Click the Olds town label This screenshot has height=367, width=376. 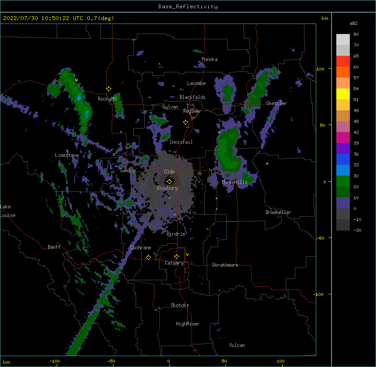(x=169, y=172)
